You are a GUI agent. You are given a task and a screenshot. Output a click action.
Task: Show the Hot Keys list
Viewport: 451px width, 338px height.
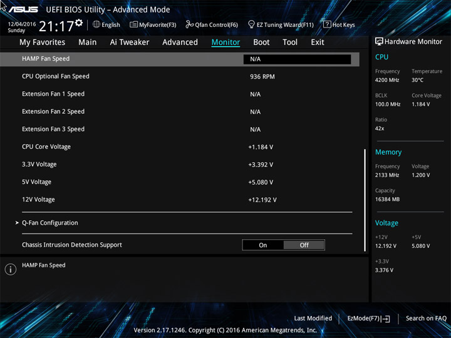click(343, 25)
